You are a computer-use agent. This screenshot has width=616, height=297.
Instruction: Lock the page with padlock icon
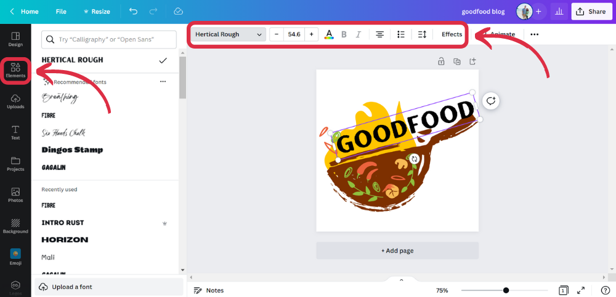pos(441,61)
